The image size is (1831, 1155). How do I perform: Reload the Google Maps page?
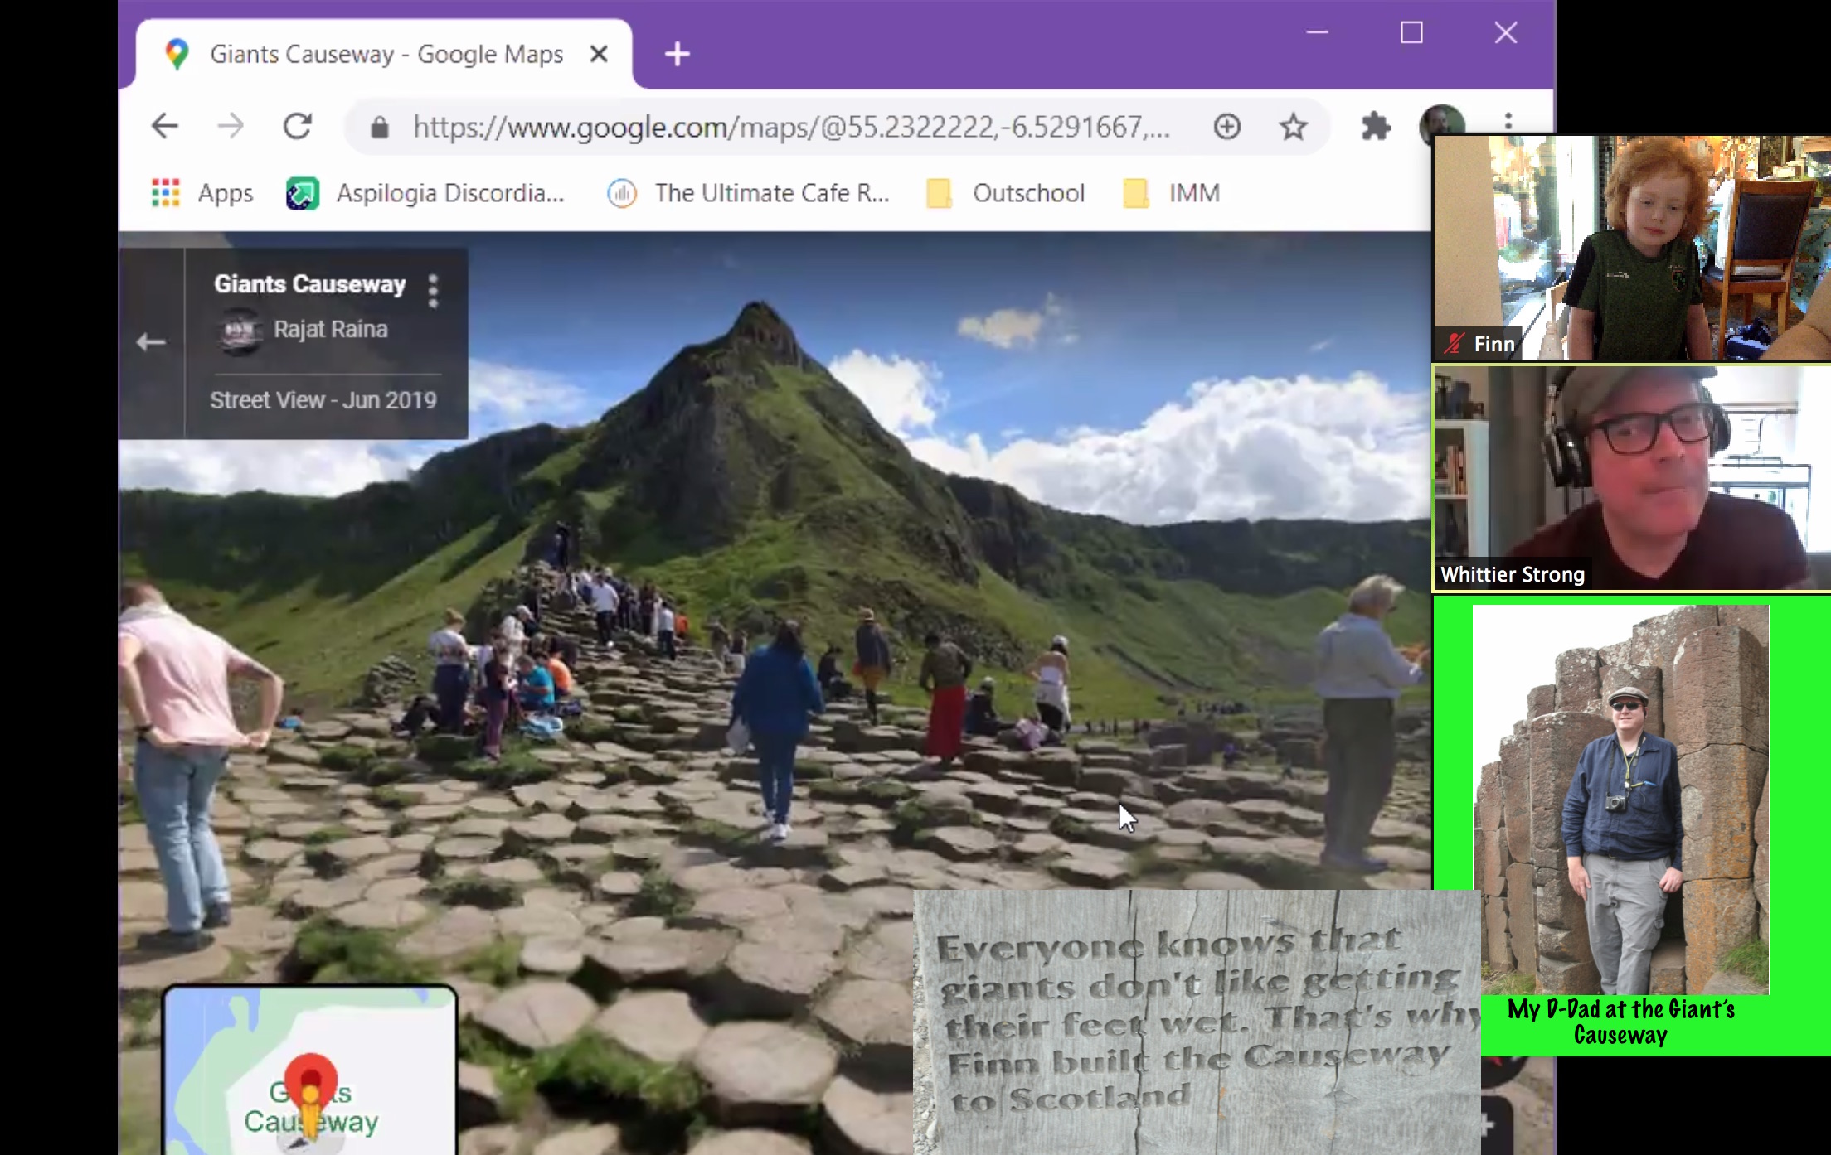[x=297, y=127]
